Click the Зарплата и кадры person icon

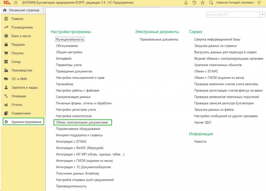6,87
